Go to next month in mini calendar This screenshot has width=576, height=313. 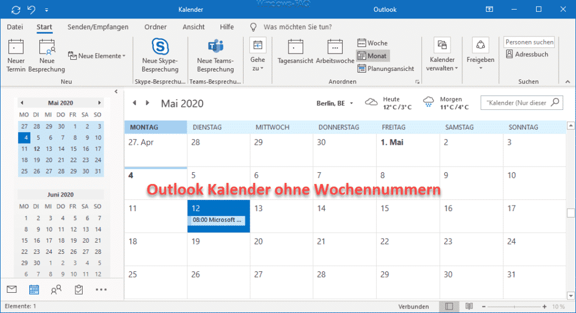99,103
